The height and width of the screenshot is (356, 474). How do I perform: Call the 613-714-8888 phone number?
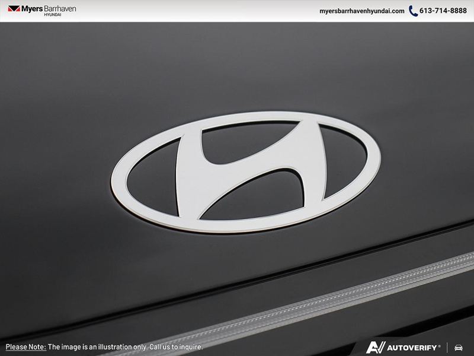444,11
